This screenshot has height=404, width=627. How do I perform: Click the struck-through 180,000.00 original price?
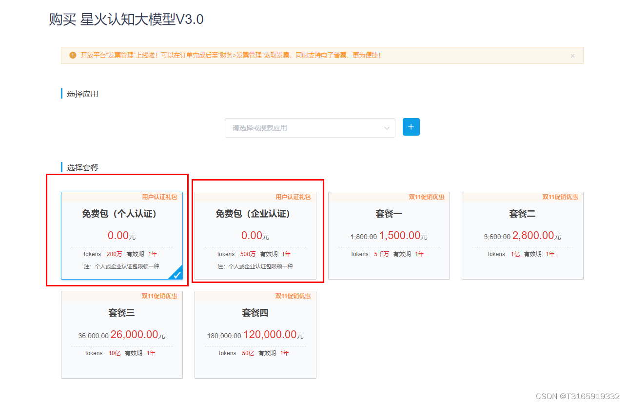tap(224, 336)
